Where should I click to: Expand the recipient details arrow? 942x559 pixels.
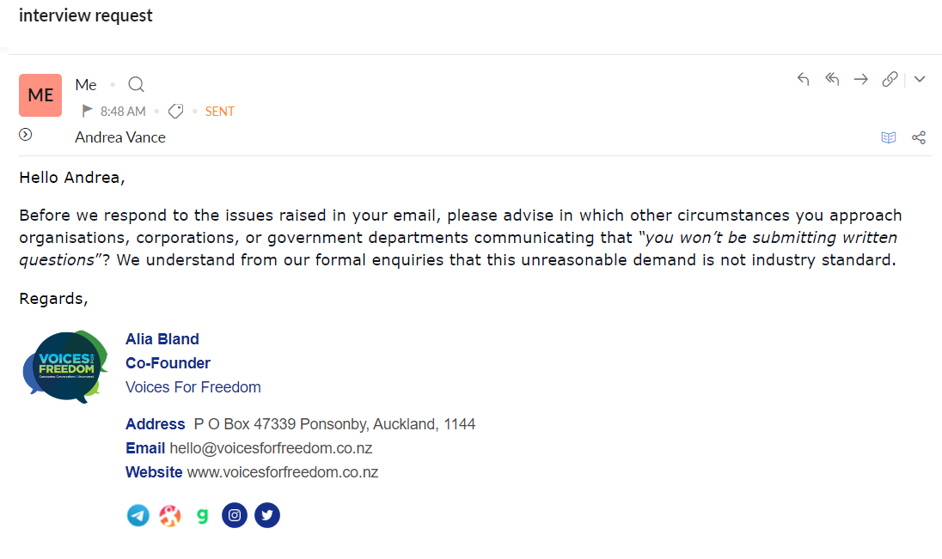[x=26, y=135]
